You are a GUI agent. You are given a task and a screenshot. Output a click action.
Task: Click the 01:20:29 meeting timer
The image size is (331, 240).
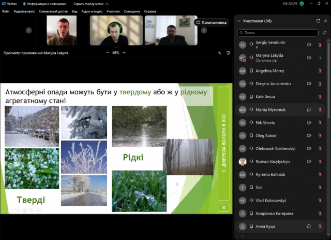point(290,4)
